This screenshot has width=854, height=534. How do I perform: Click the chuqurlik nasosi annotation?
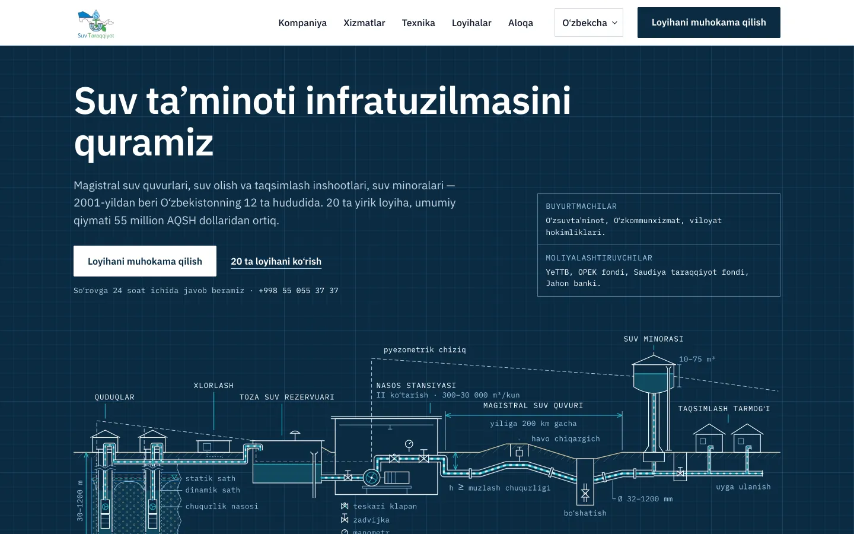point(222,507)
